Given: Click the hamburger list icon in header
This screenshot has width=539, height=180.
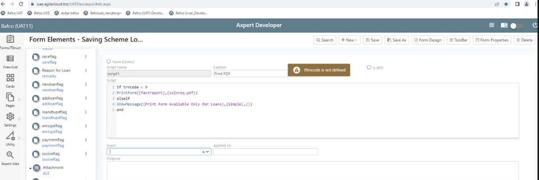Looking at the screenshot, I should pos(492,25).
